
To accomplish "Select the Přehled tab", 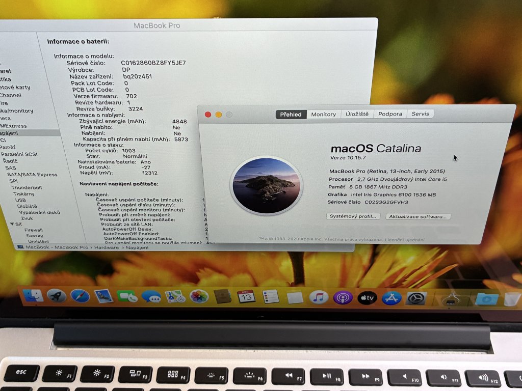I will 291,115.
